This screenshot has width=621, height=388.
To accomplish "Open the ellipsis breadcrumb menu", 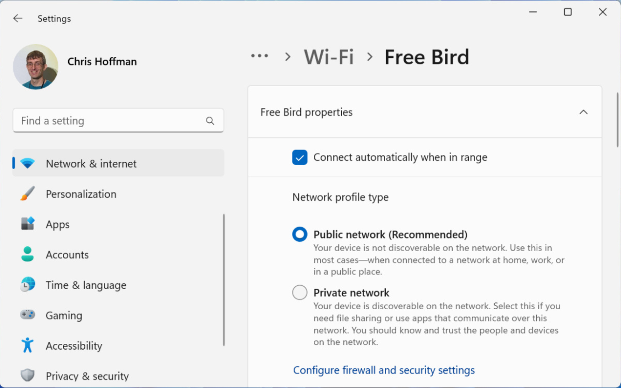I will click(259, 56).
